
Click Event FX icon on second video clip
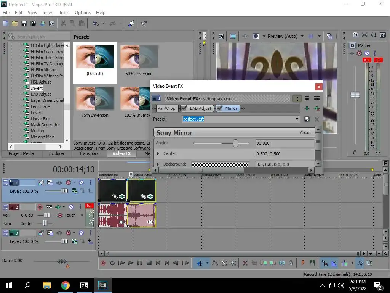[150, 196]
